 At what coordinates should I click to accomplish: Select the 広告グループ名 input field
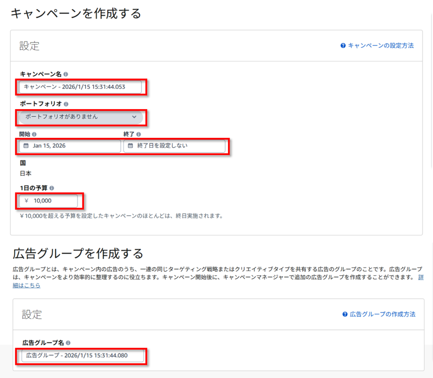(82, 356)
